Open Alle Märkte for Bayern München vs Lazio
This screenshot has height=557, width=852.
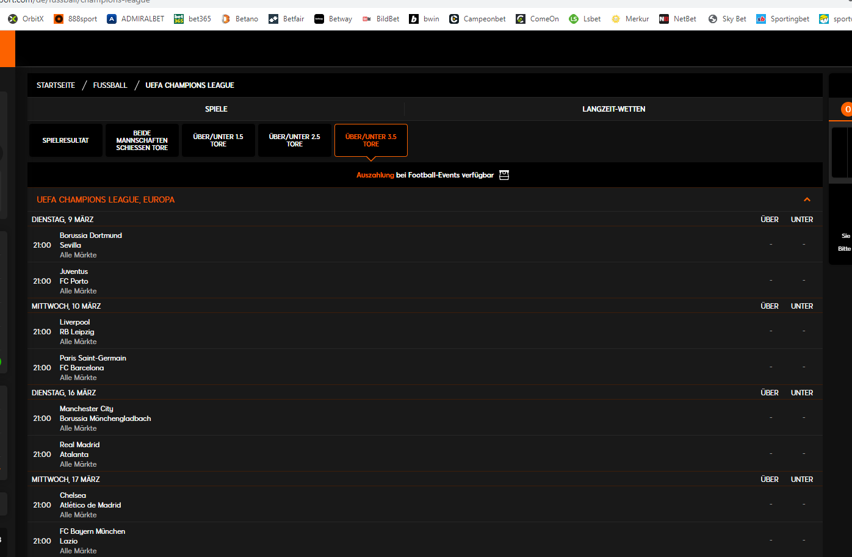coord(78,551)
